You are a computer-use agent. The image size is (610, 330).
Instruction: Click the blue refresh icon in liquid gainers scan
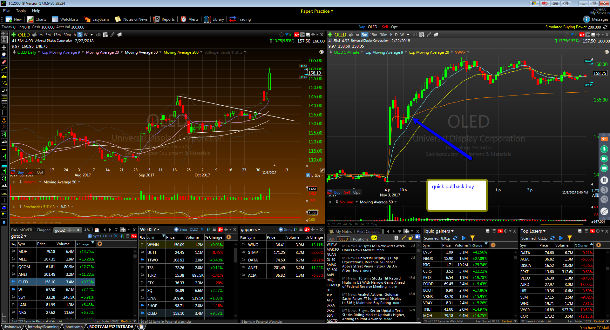[x=455, y=238]
